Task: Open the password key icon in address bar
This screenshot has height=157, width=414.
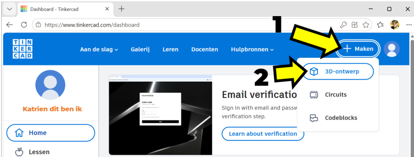Action: coord(343,25)
